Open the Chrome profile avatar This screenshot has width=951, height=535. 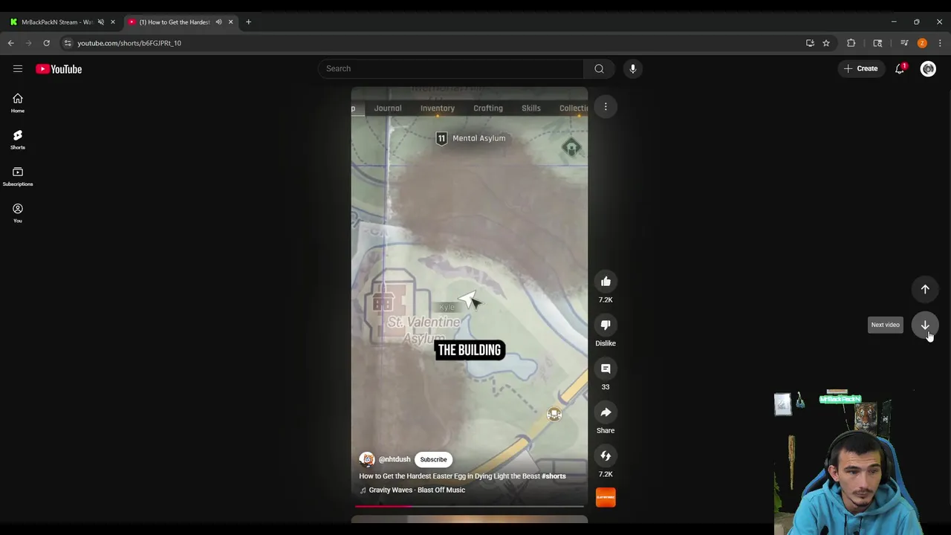tap(922, 43)
